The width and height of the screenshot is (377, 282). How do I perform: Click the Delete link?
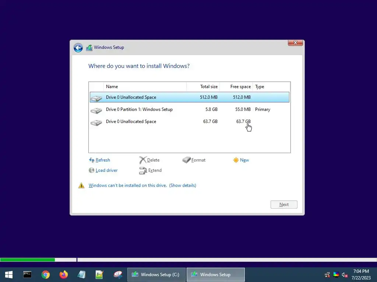153,160
